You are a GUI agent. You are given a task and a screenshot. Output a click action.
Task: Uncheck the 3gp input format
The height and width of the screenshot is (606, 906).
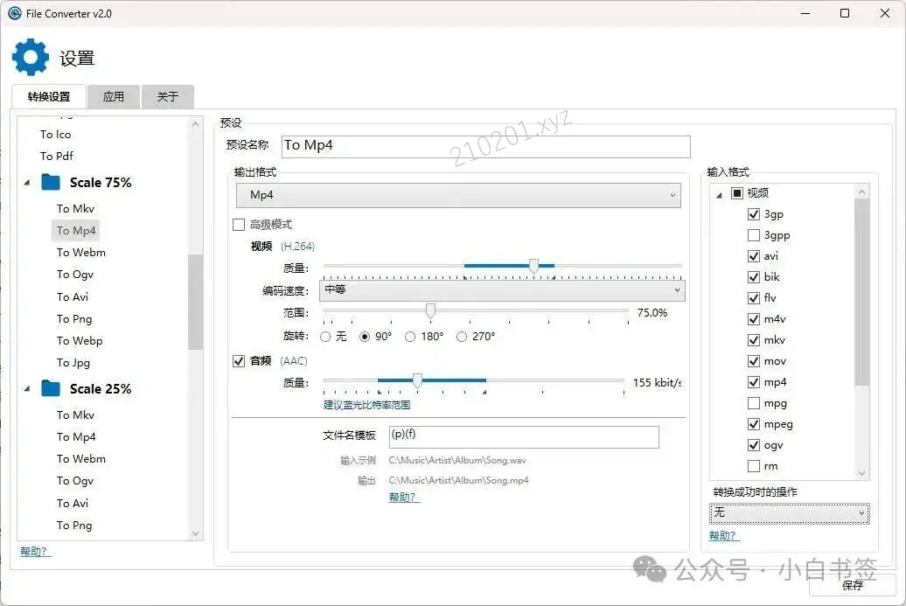(754, 214)
